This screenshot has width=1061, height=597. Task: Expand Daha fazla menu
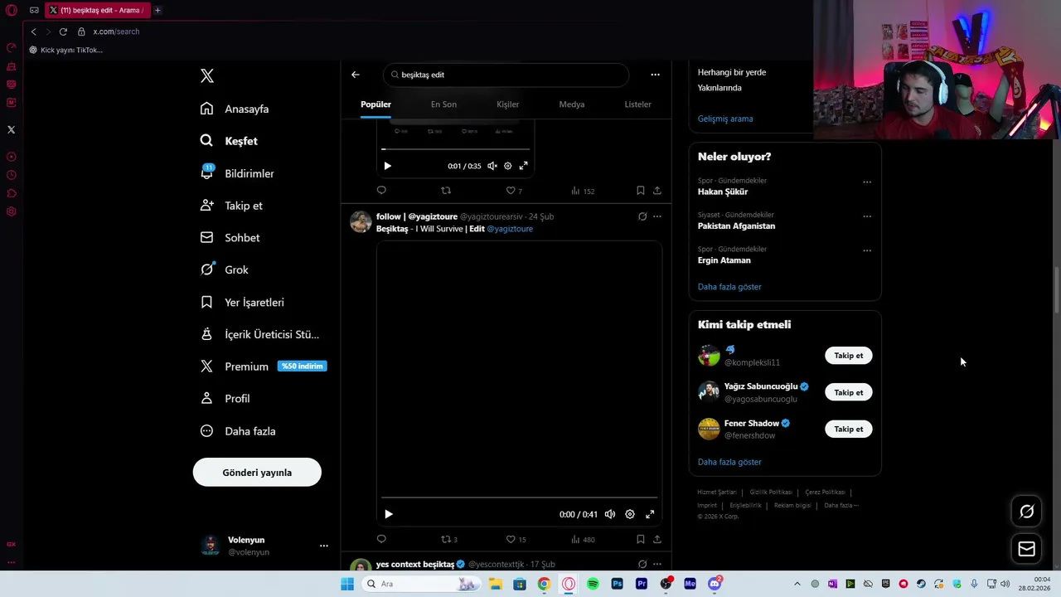click(238, 431)
